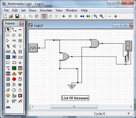Select the red 7-segment display tool
Viewport: 136px width, 118px height.
20,46
